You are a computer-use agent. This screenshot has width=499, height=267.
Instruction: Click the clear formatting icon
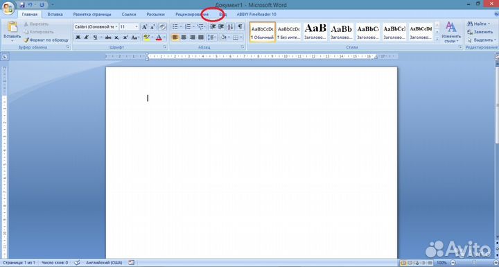162,27
